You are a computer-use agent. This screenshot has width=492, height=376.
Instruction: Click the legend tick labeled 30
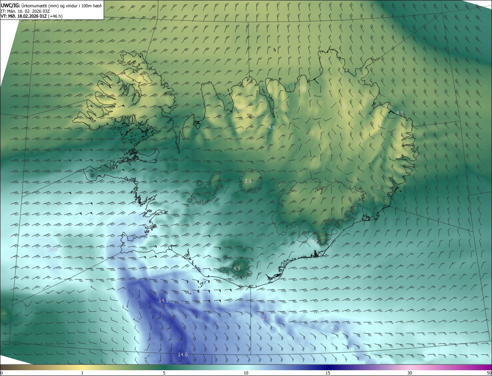[410, 373]
